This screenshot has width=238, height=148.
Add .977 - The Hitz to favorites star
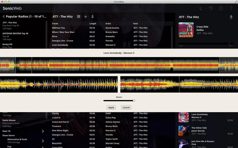pos(86,17)
